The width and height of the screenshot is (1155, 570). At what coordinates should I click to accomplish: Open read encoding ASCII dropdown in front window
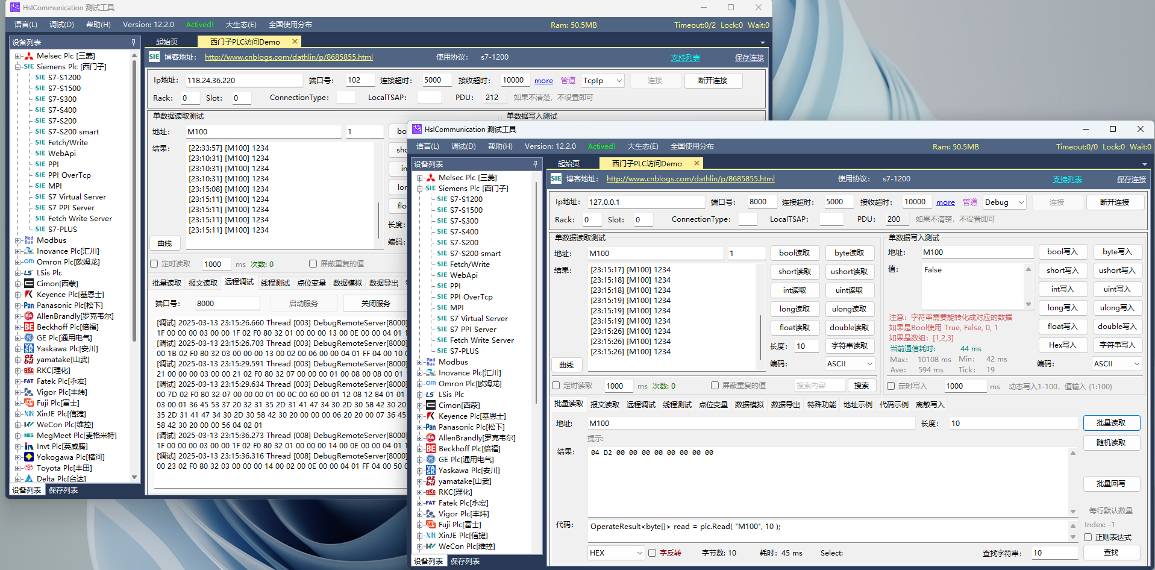850,364
